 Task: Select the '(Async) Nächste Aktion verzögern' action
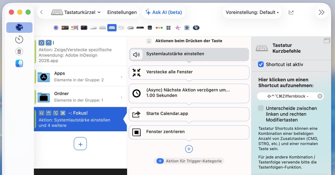189,93
